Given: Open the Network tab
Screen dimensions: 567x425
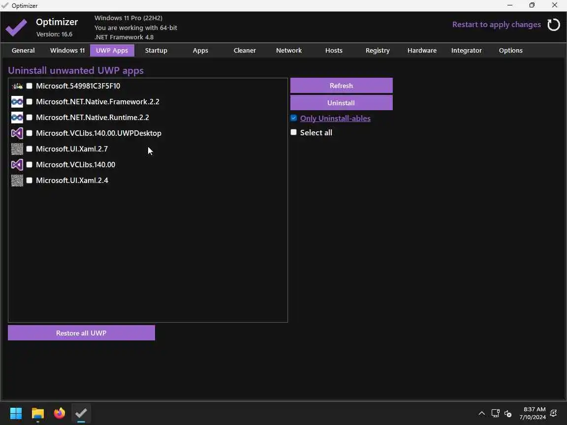Looking at the screenshot, I should pos(289,51).
